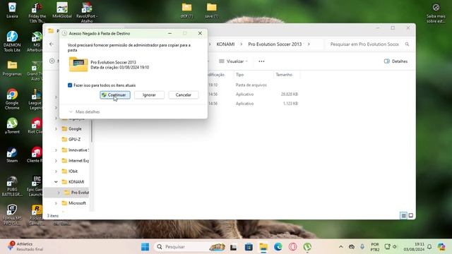Screen dimensions: 452x254
Task: Switch to details view layout icon
Action: (403, 215)
